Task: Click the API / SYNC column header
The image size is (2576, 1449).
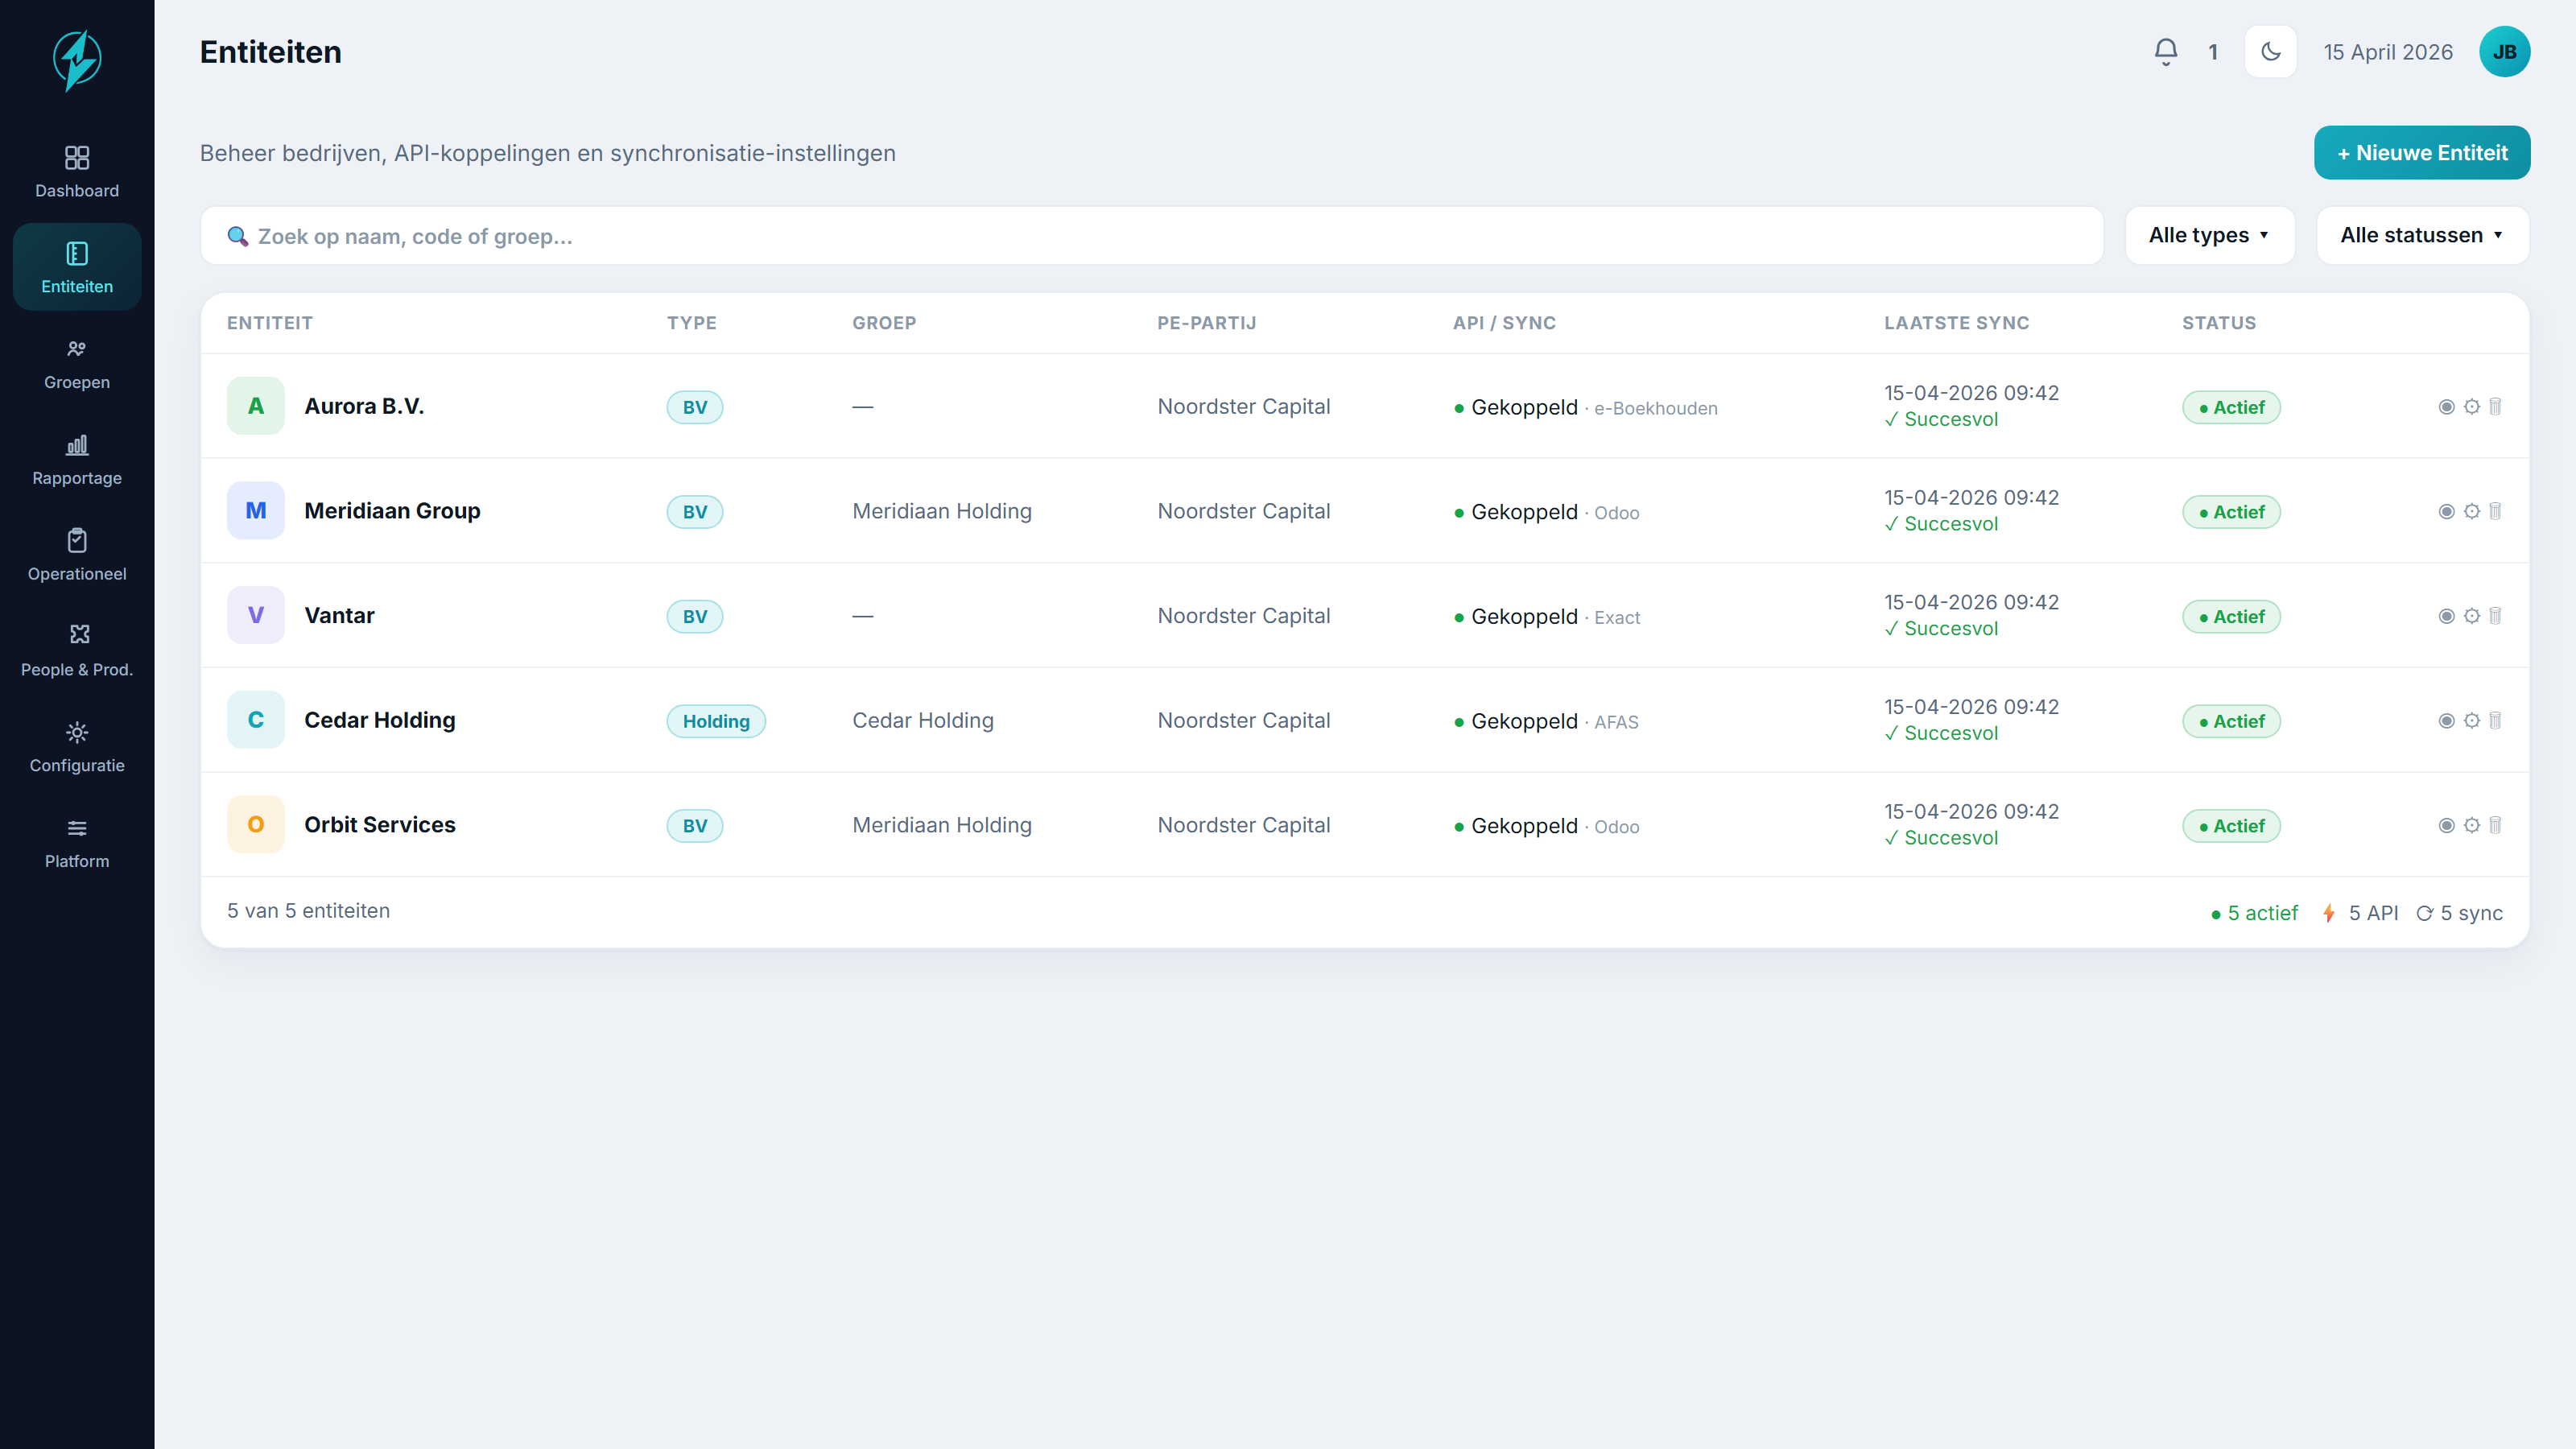Action: (x=1504, y=323)
